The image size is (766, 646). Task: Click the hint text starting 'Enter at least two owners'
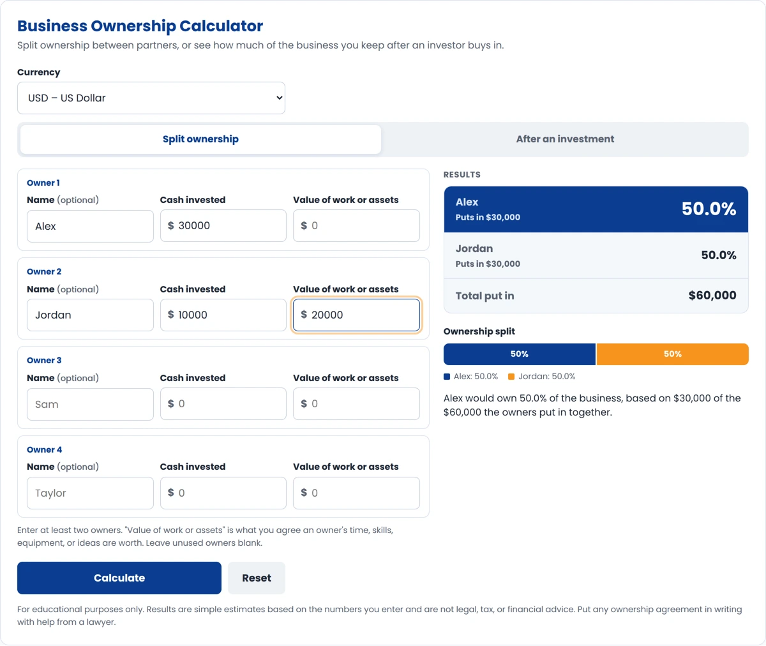pos(206,537)
